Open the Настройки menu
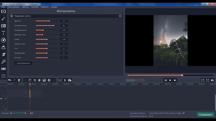 [35, 7]
